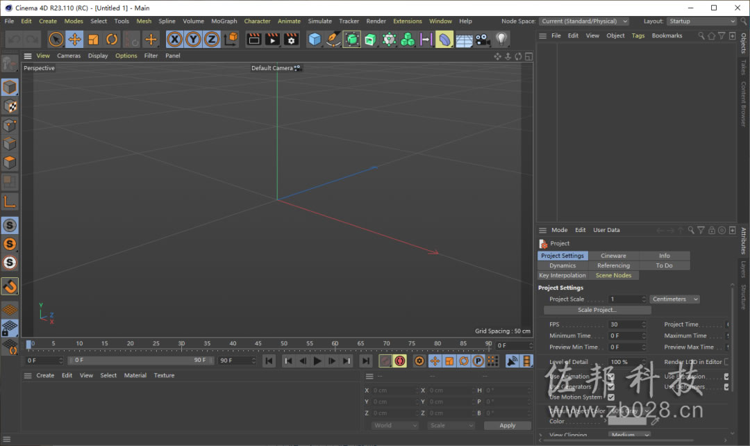Select the Move tool in the top toolbar
This screenshot has height=446, width=750.
(x=74, y=39)
